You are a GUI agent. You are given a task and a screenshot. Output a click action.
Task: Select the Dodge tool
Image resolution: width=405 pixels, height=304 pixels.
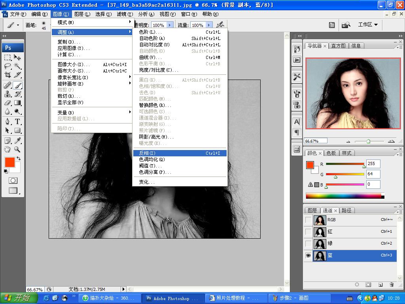[17, 111]
